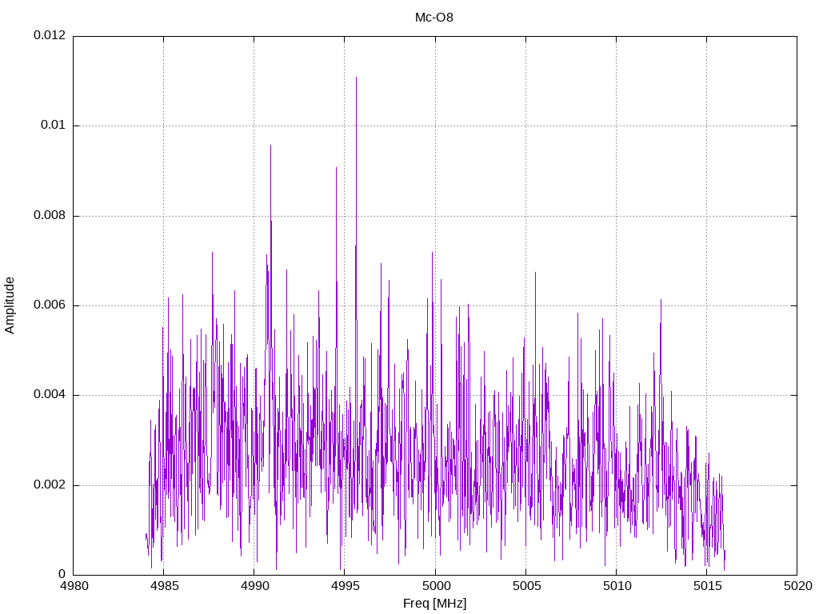819x614 pixels.
Task: Click the 0.008 y-axis tick label
Action: pos(50,216)
